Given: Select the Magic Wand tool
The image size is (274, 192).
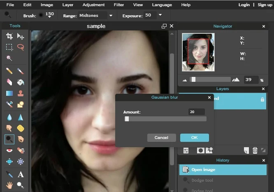Looking at the screenshot, I should (x=9, y=58).
